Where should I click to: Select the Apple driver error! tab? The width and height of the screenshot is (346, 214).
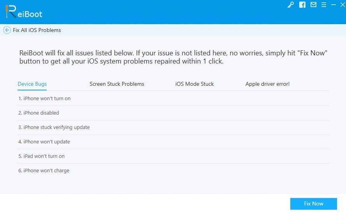pos(267,84)
